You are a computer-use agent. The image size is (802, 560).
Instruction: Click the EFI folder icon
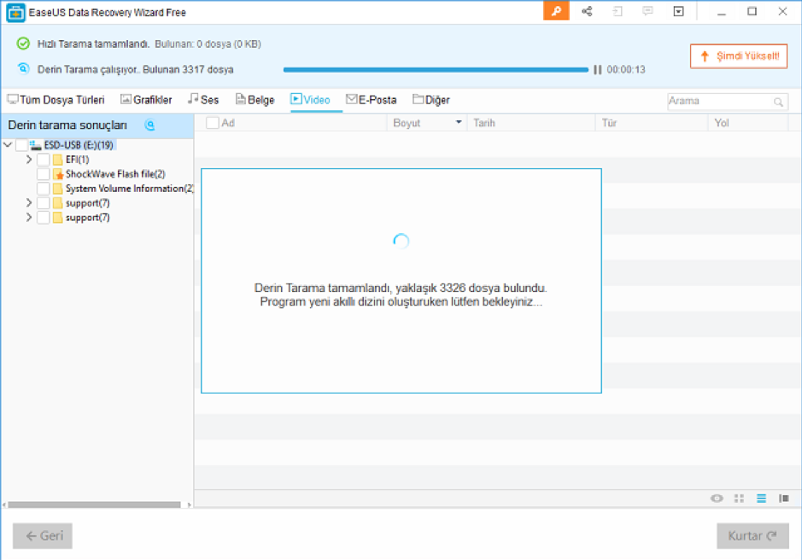[x=58, y=160]
